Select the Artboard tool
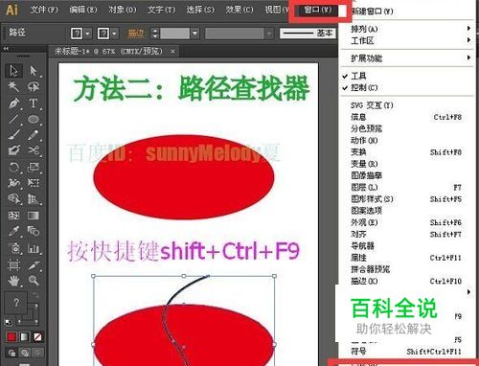The width and height of the screenshot is (479, 366). 13,264
